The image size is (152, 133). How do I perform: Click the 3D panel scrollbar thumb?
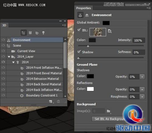[x=65, y=55]
